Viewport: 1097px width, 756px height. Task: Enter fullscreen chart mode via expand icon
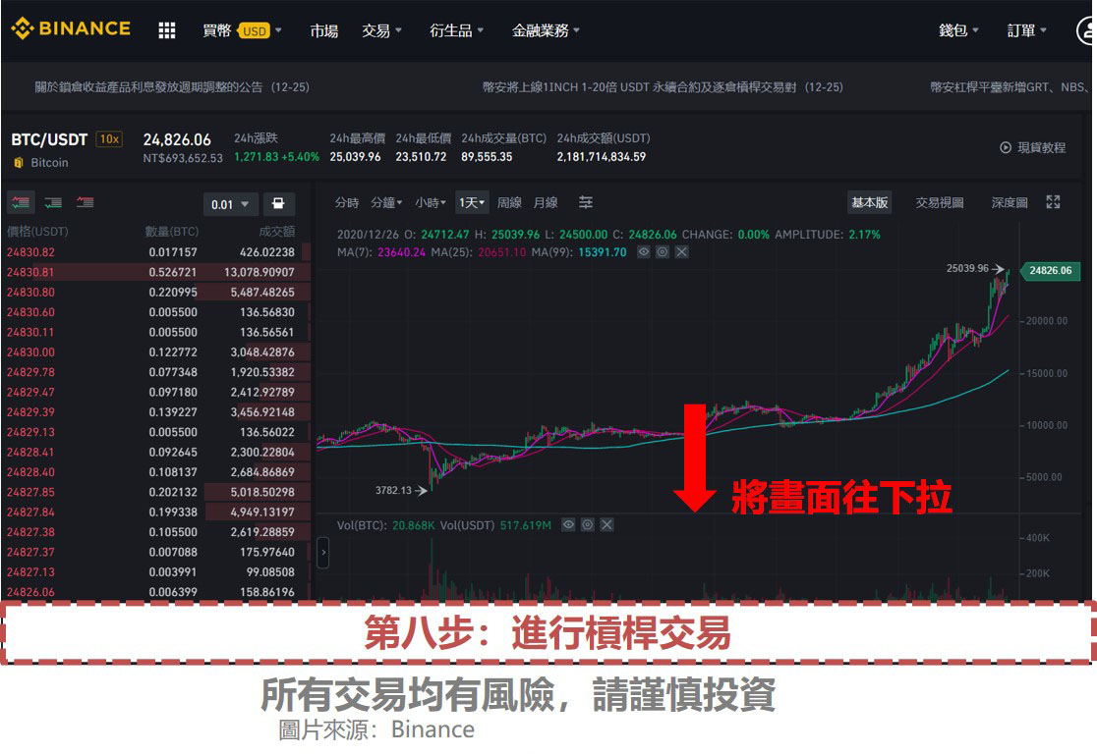1054,201
